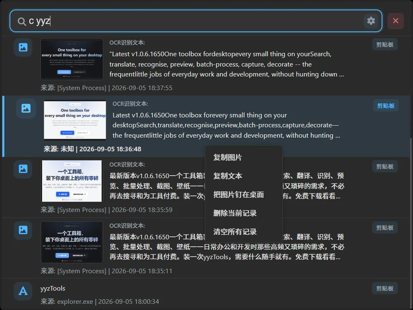Click text 'A' icon of yyzTools record
Screen dimensions: 413x310
(23, 291)
